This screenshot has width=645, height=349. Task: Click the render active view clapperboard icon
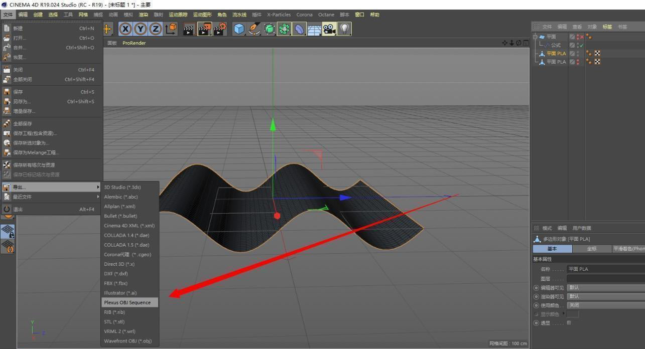pos(189,29)
